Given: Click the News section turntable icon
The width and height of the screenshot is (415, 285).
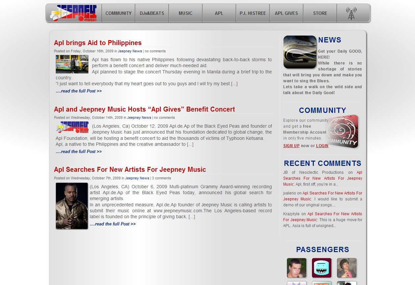Looking at the screenshot, I should click(300, 52).
